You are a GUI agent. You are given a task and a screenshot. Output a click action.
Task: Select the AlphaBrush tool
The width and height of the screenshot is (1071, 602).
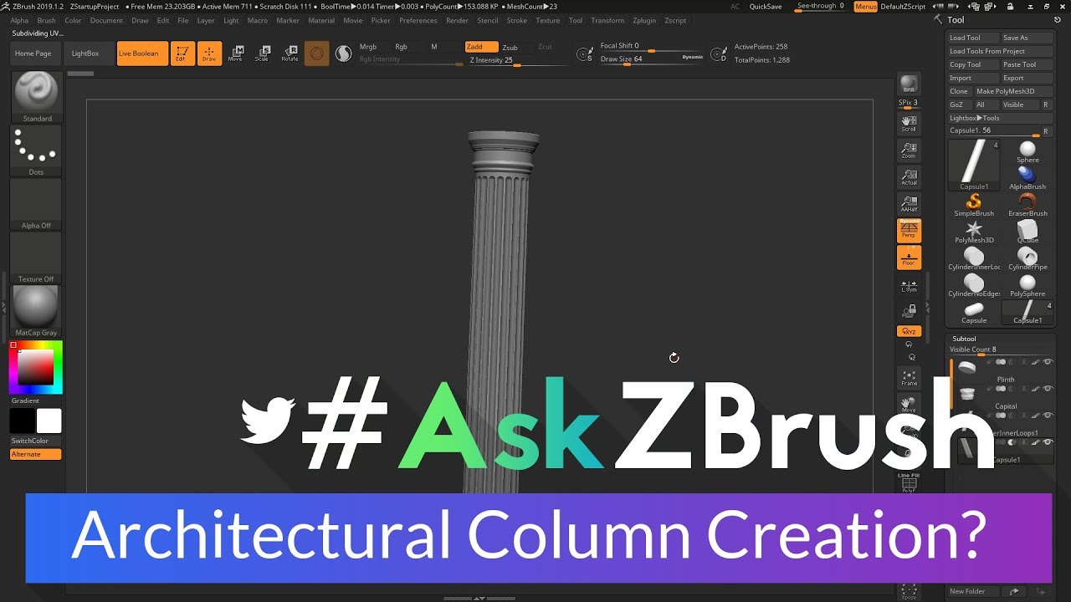[x=1027, y=179]
